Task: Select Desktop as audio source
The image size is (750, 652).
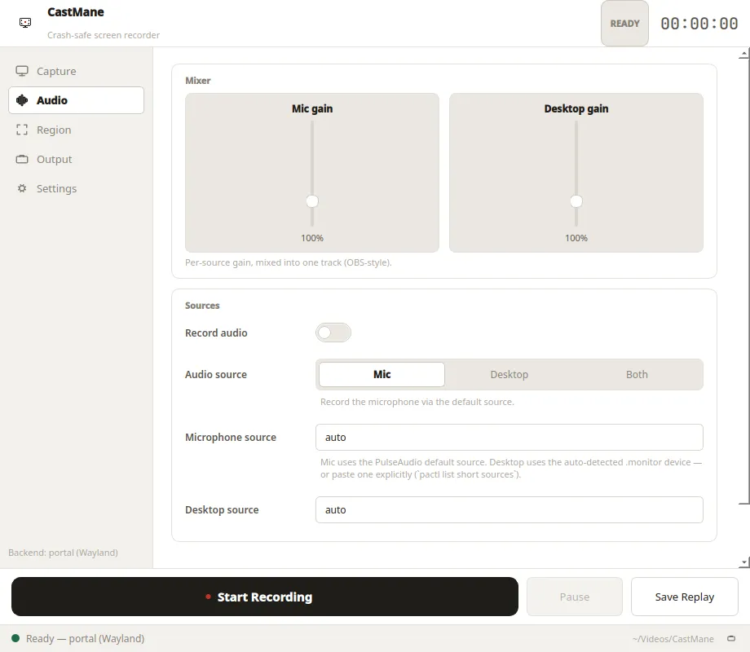Action: [x=509, y=374]
